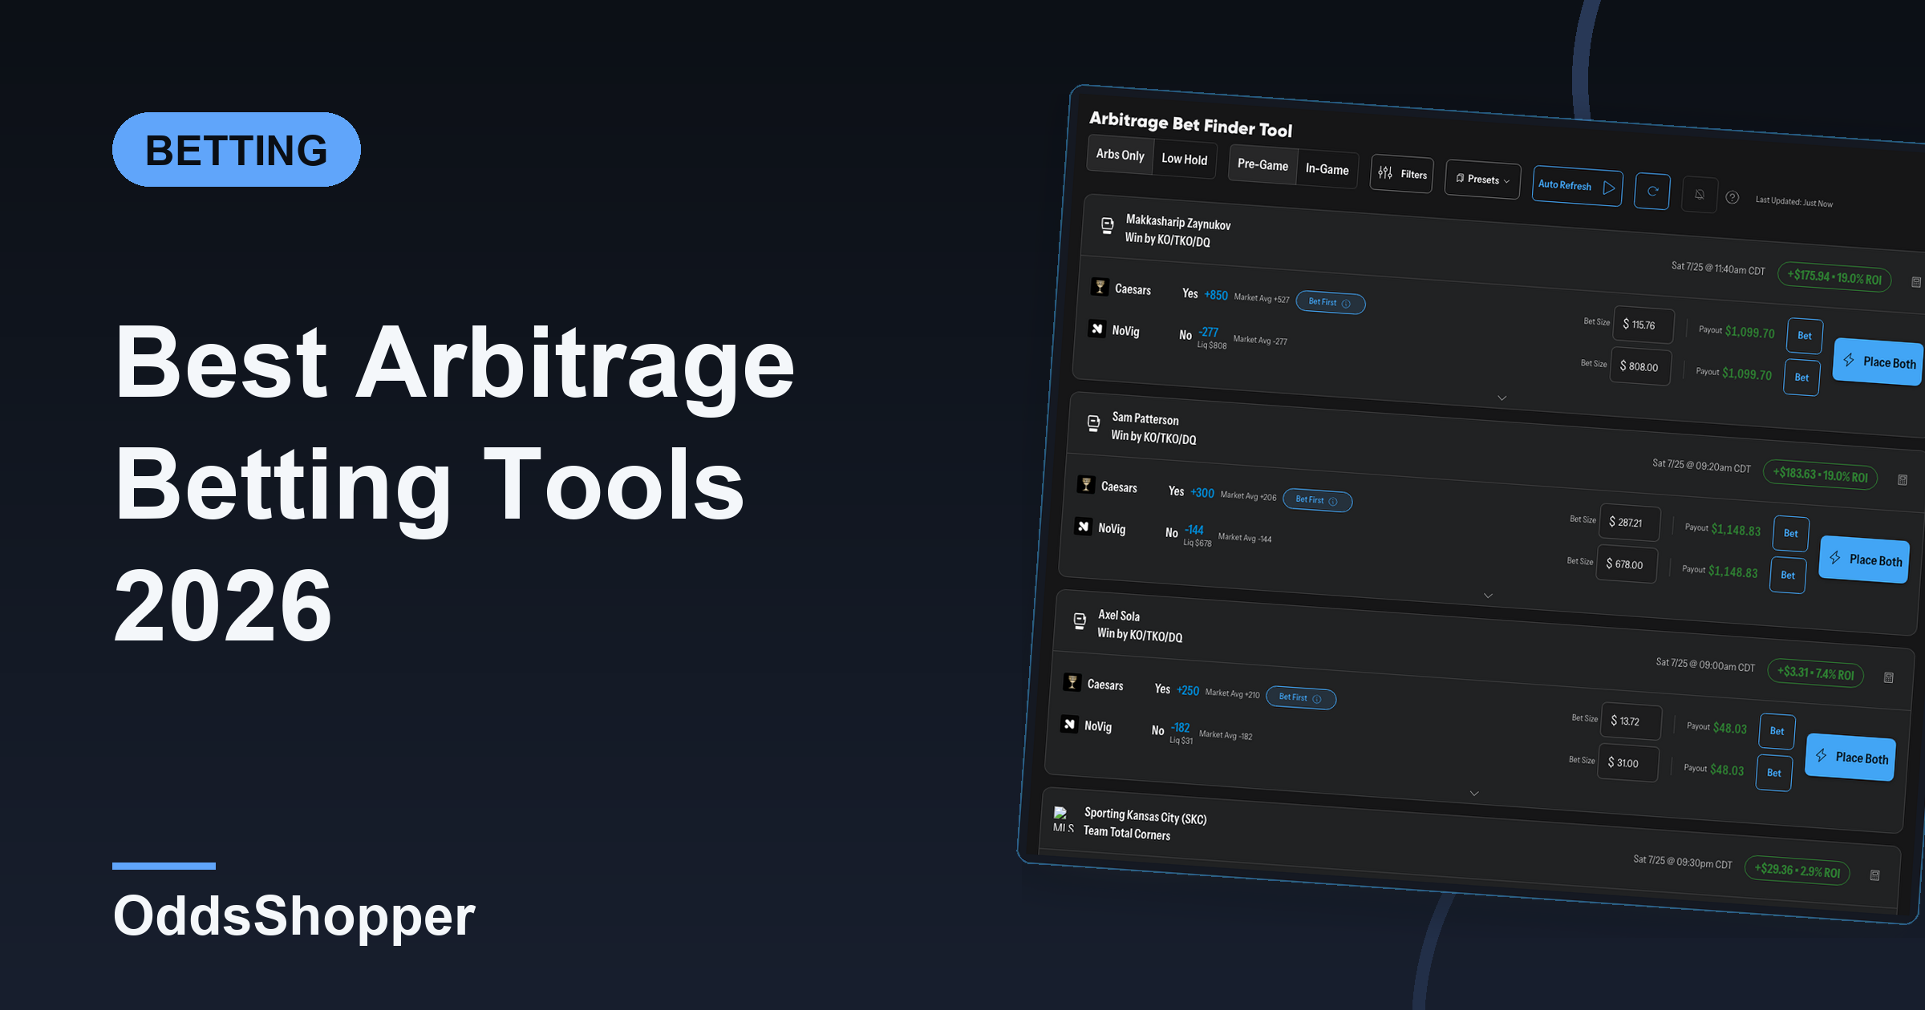
Task: Click Bet First badge in Sam Patterson card
Action: click(1317, 500)
